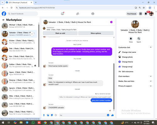Show hidden system tray icons
157x125 pixels.
point(132,122)
